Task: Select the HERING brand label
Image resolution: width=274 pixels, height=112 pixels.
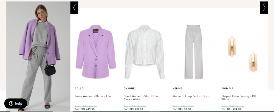Action: (178, 88)
